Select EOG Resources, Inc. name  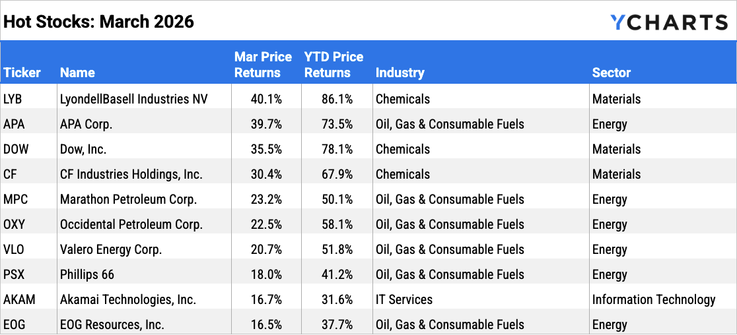coord(112,324)
